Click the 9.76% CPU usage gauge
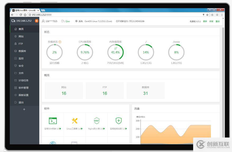This screenshot has width=232, height=152. tap(85, 52)
